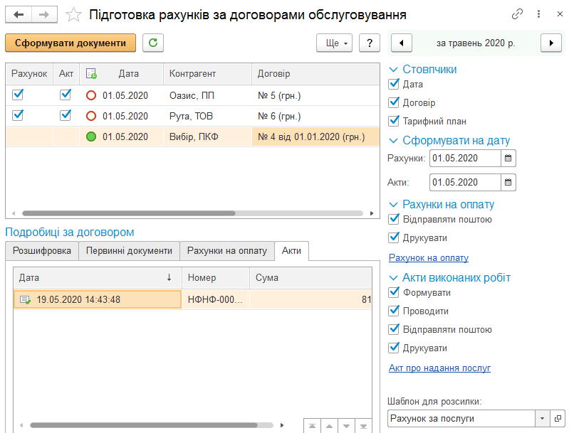
Task: Move to last row with bottom arrow
Action: coord(363,426)
